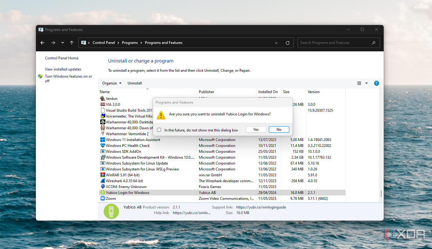Go up one level with up arrow
432x249 pixels.
[72, 43]
